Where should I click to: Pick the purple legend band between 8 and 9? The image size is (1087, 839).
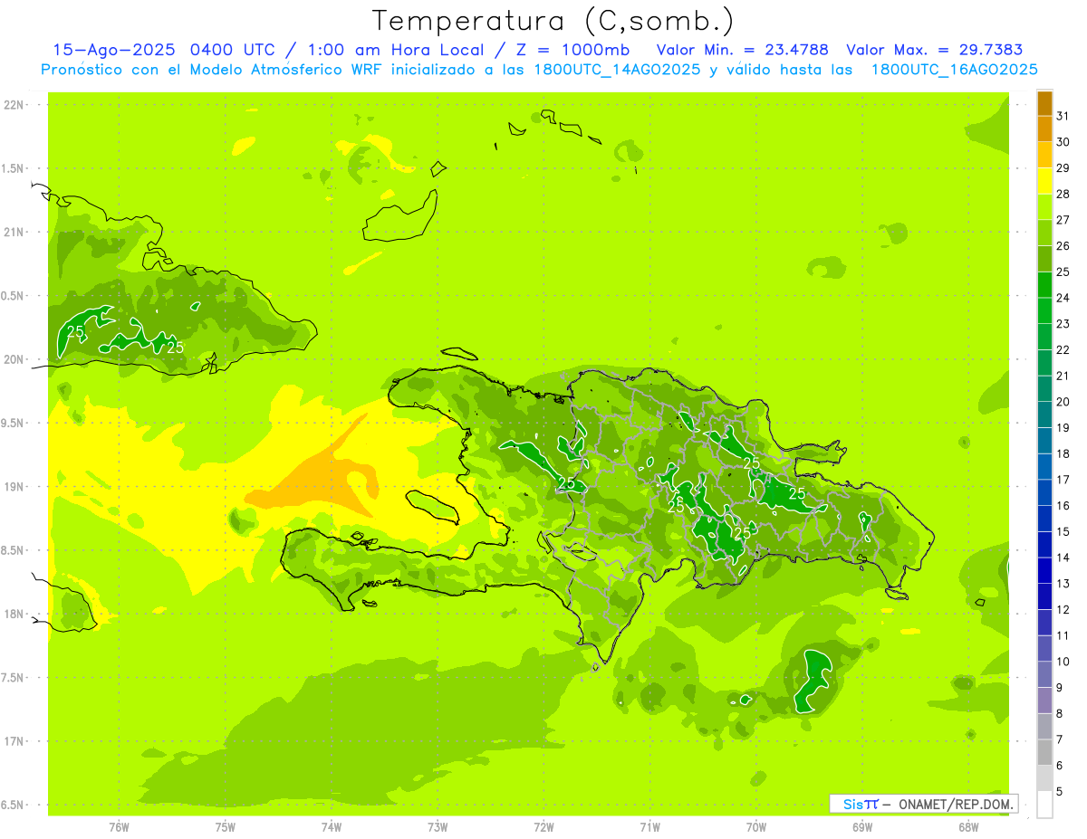[1044, 701]
